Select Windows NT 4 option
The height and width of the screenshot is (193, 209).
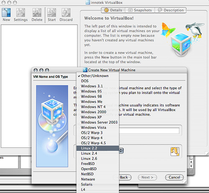(x=98, y=107)
